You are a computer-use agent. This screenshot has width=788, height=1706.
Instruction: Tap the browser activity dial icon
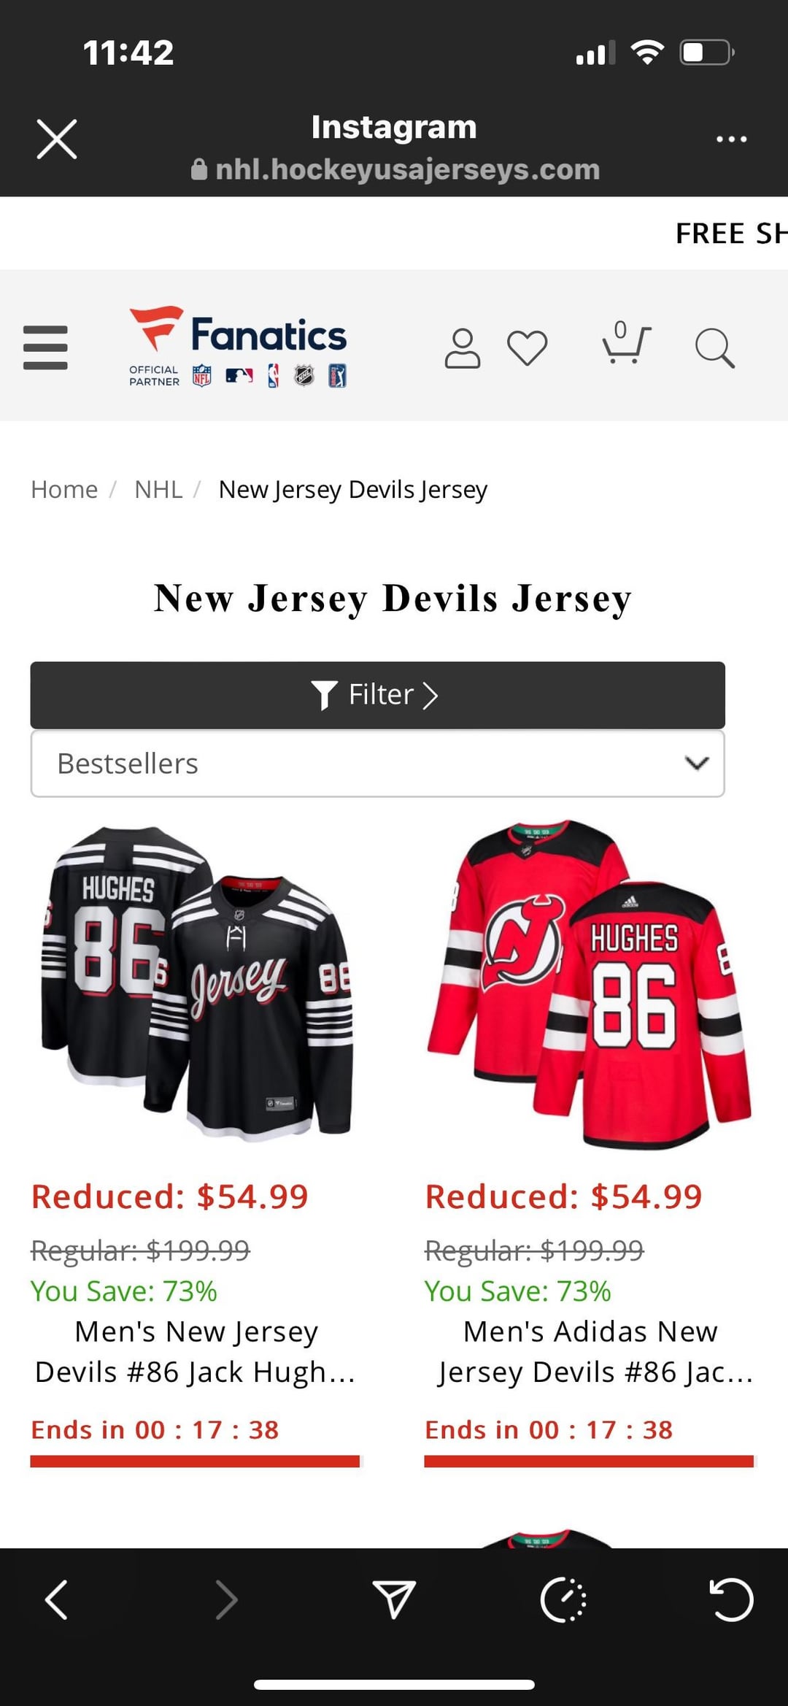(563, 1599)
